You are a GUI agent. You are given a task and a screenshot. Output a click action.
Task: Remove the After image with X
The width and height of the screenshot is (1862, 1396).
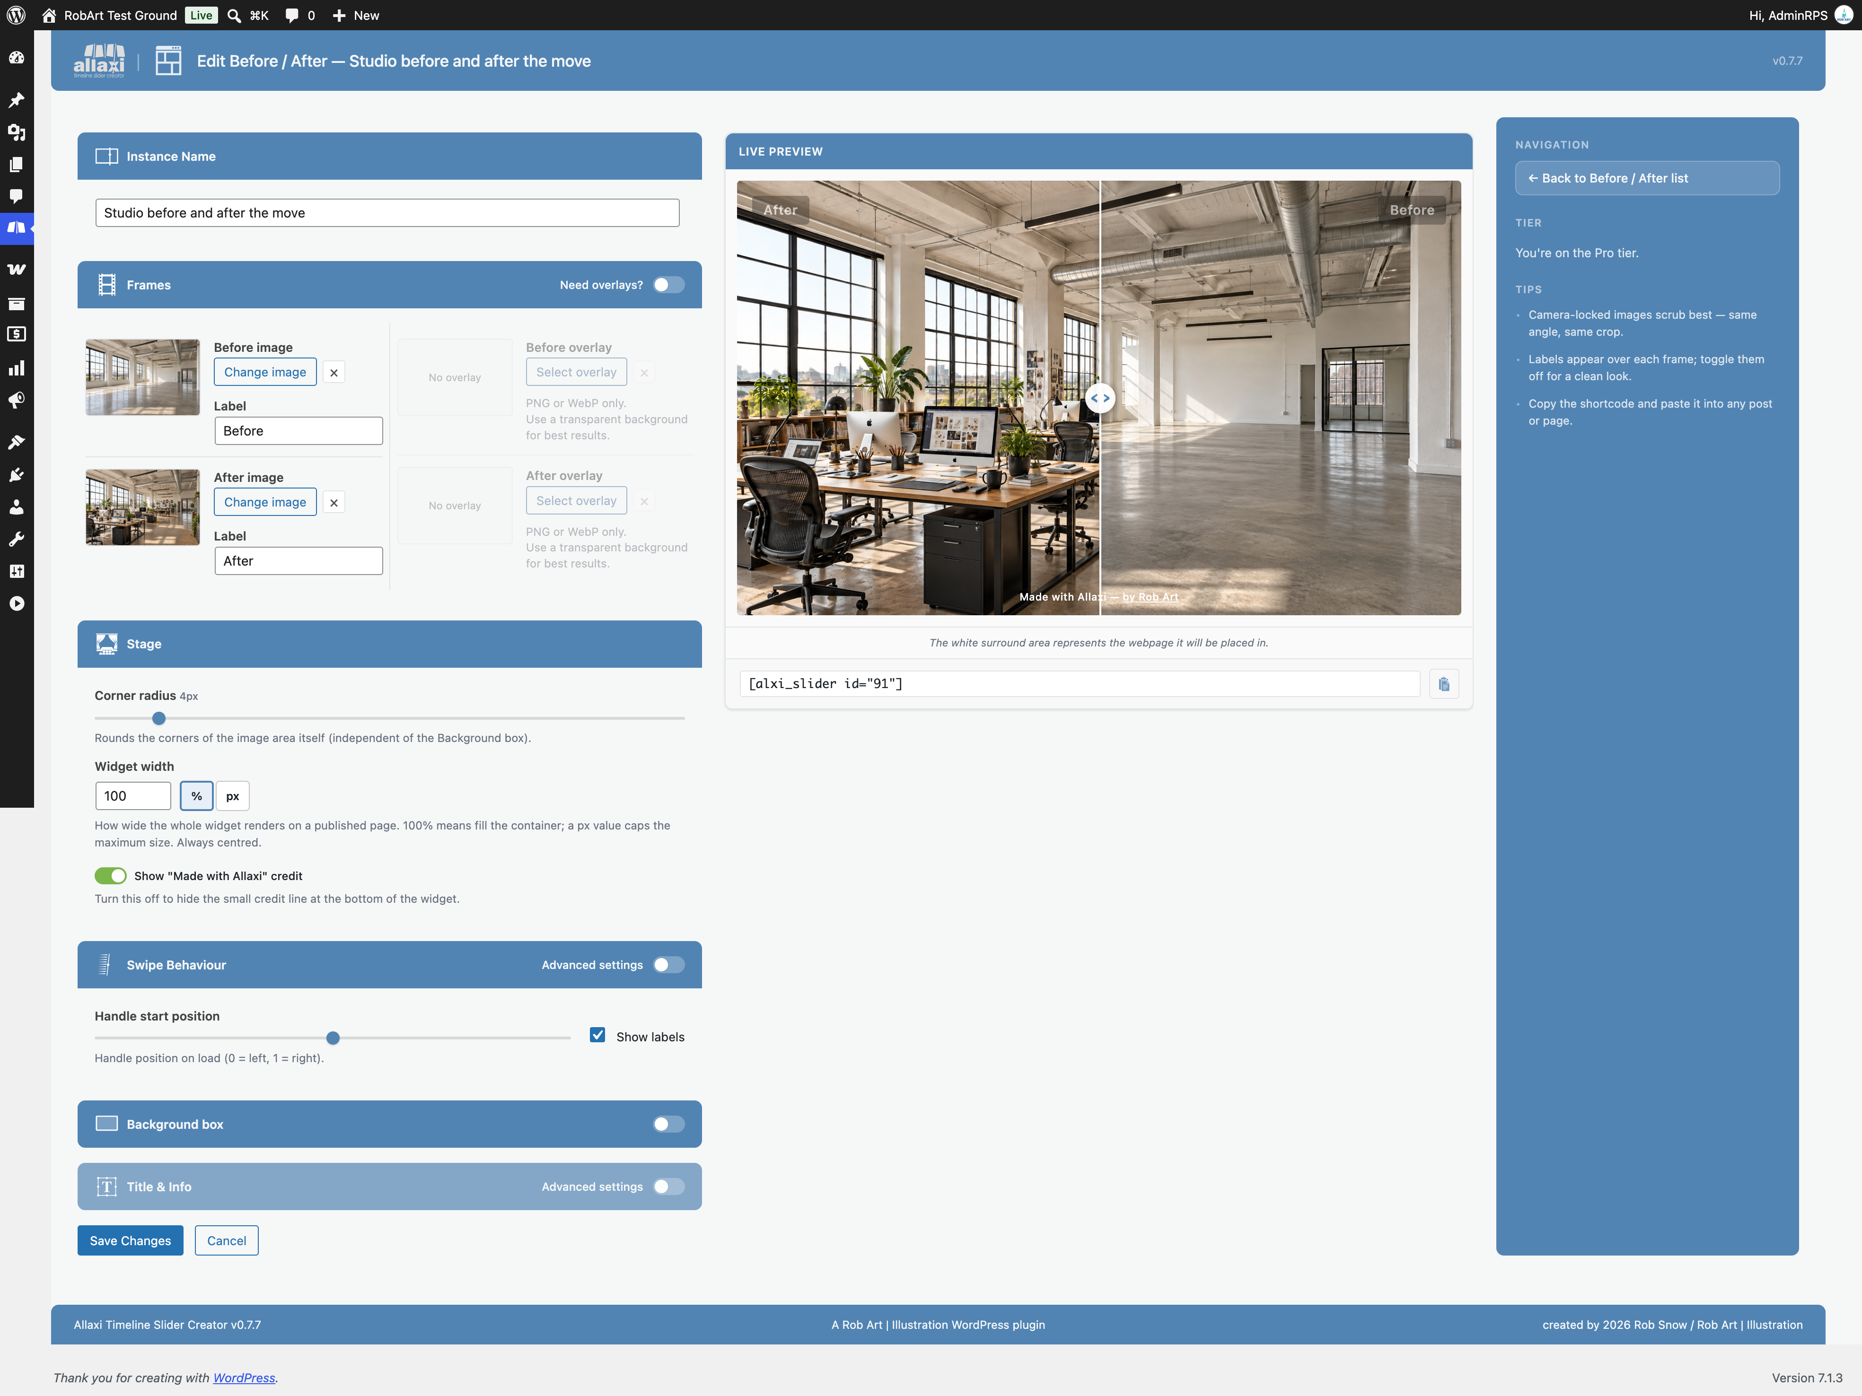tap(334, 502)
